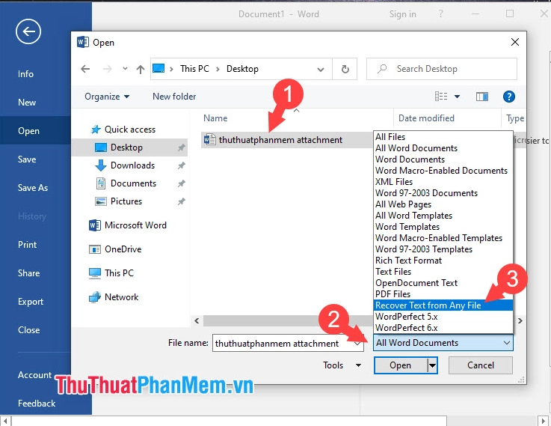This screenshot has height=426, width=551.
Task: Choose All Word Templates option
Action: coord(443,216)
